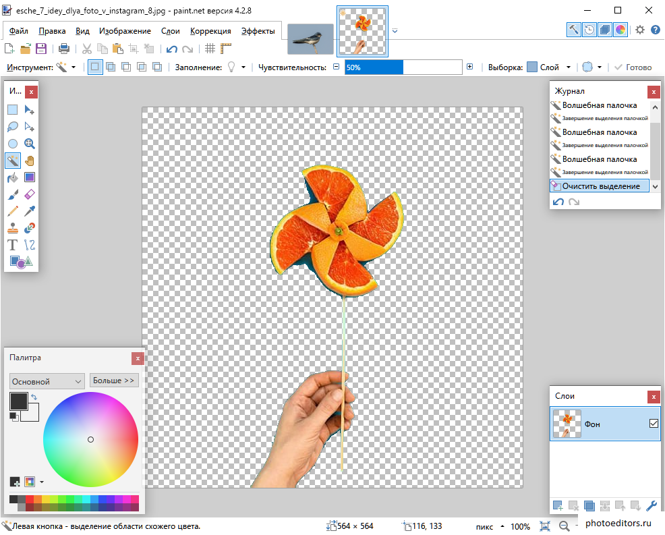This screenshot has width=665, height=535.
Task: Select the Shapes tool
Action: [21, 261]
